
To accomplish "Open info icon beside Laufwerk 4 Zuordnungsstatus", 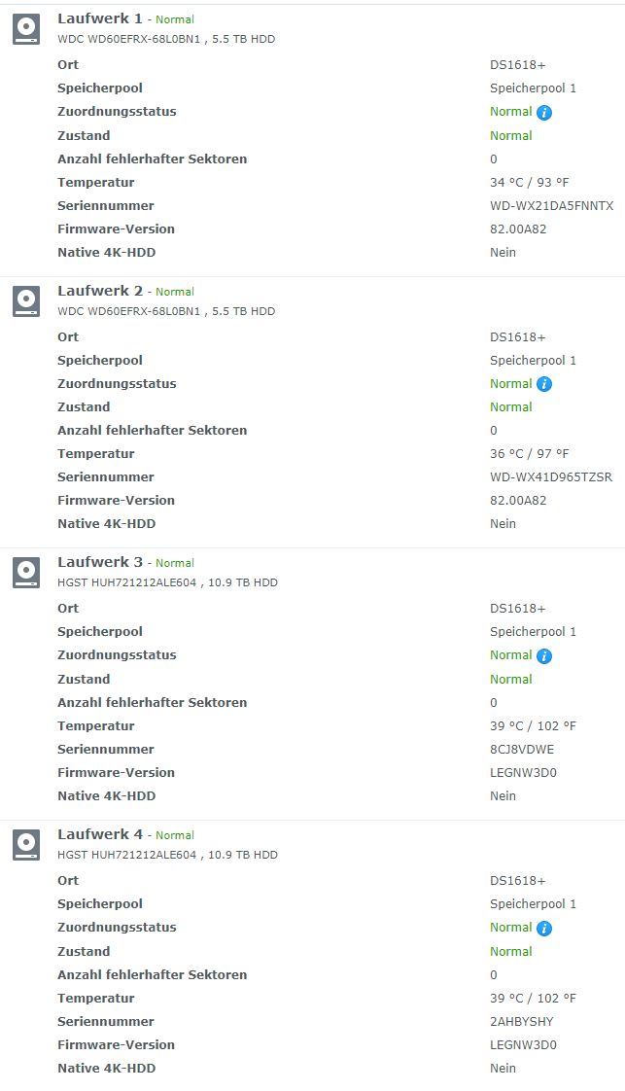I will (544, 929).
